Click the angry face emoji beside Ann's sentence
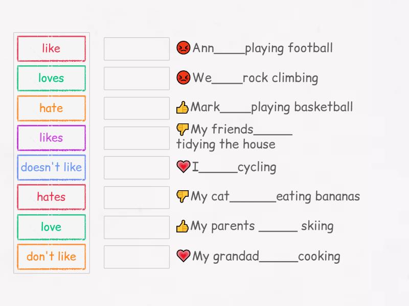The image size is (409, 306). point(184,48)
